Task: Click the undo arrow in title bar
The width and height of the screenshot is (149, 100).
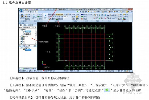Action: 39,10
